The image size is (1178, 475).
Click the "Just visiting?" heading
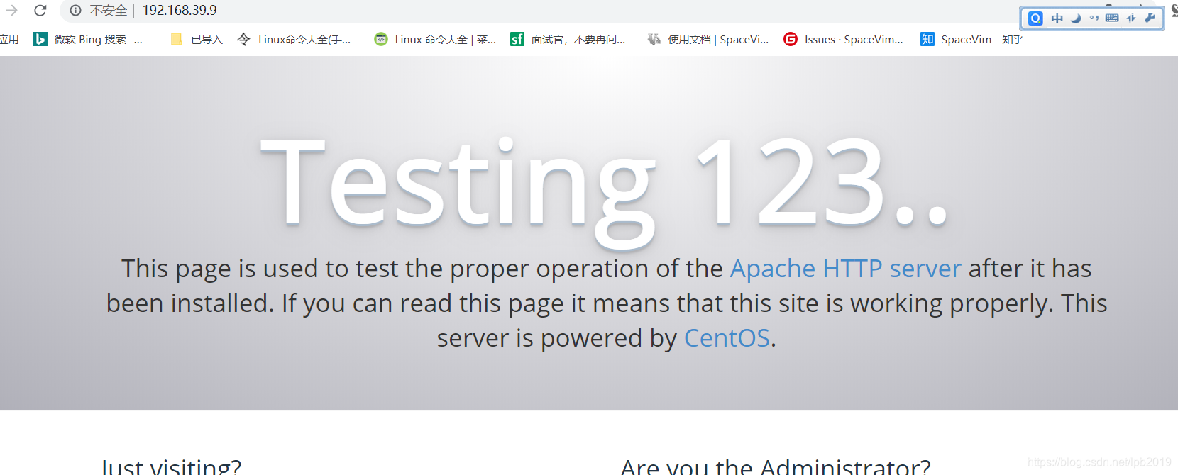(x=172, y=466)
